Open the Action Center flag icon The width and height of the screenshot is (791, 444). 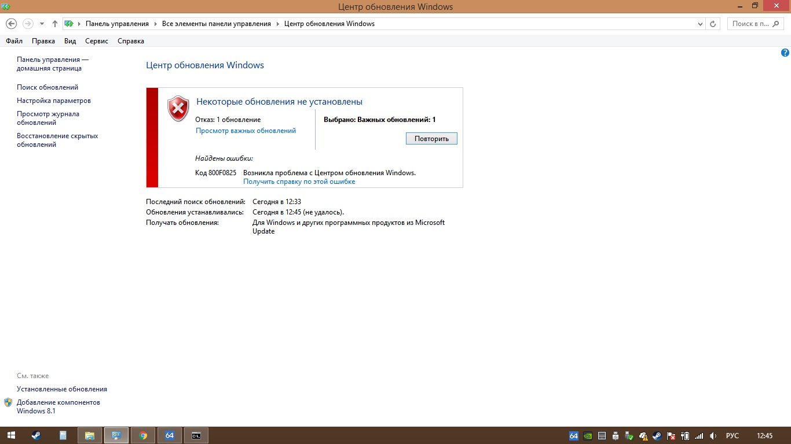click(671, 436)
